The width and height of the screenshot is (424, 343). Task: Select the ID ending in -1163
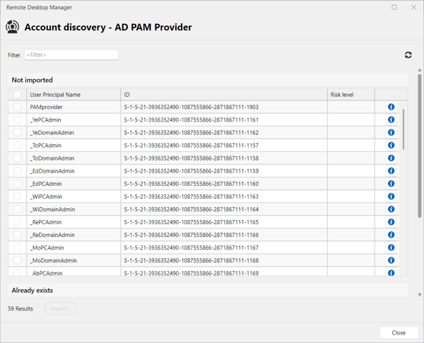pyautogui.click(x=192, y=197)
